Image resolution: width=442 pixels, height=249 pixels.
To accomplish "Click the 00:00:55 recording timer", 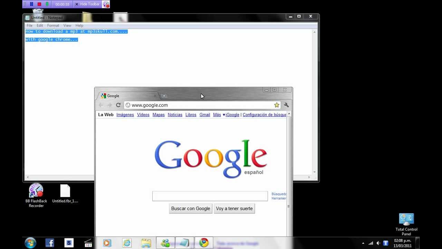I will 62,4.
